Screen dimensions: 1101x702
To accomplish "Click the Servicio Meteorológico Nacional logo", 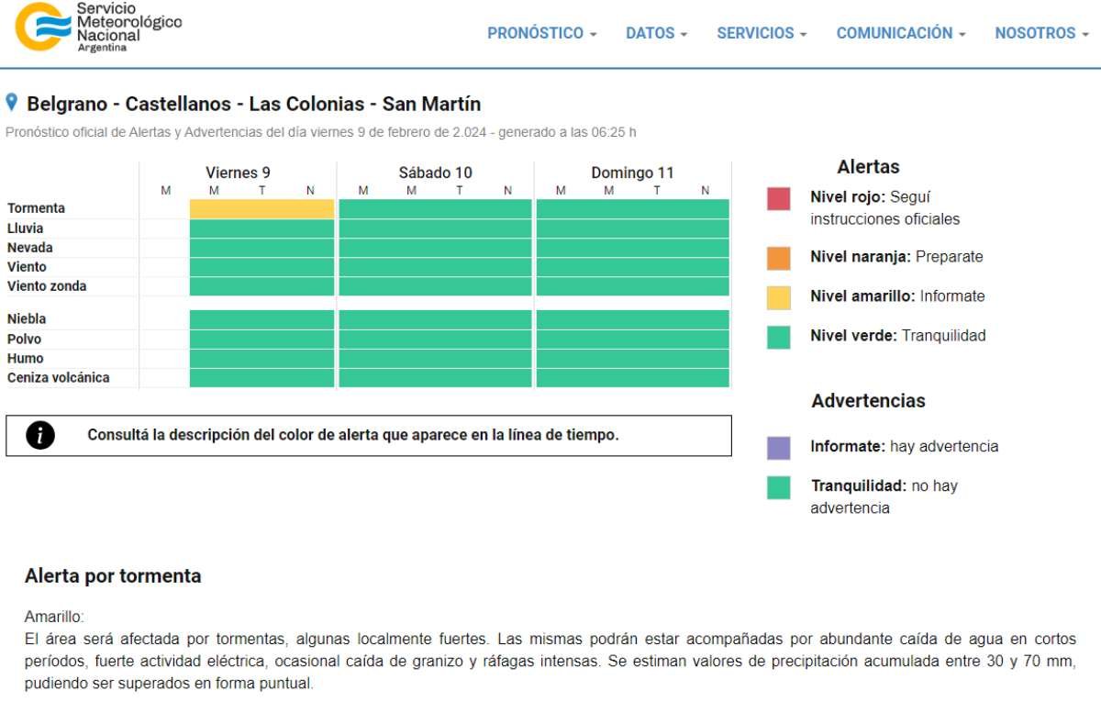I will click(x=98, y=28).
